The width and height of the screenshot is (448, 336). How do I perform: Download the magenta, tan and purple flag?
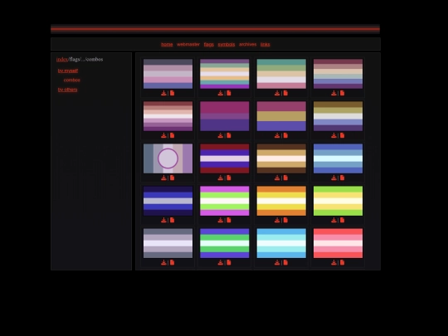click(x=277, y=135)
